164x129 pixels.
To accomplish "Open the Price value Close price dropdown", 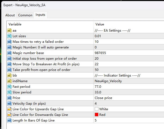I will 128,98.
